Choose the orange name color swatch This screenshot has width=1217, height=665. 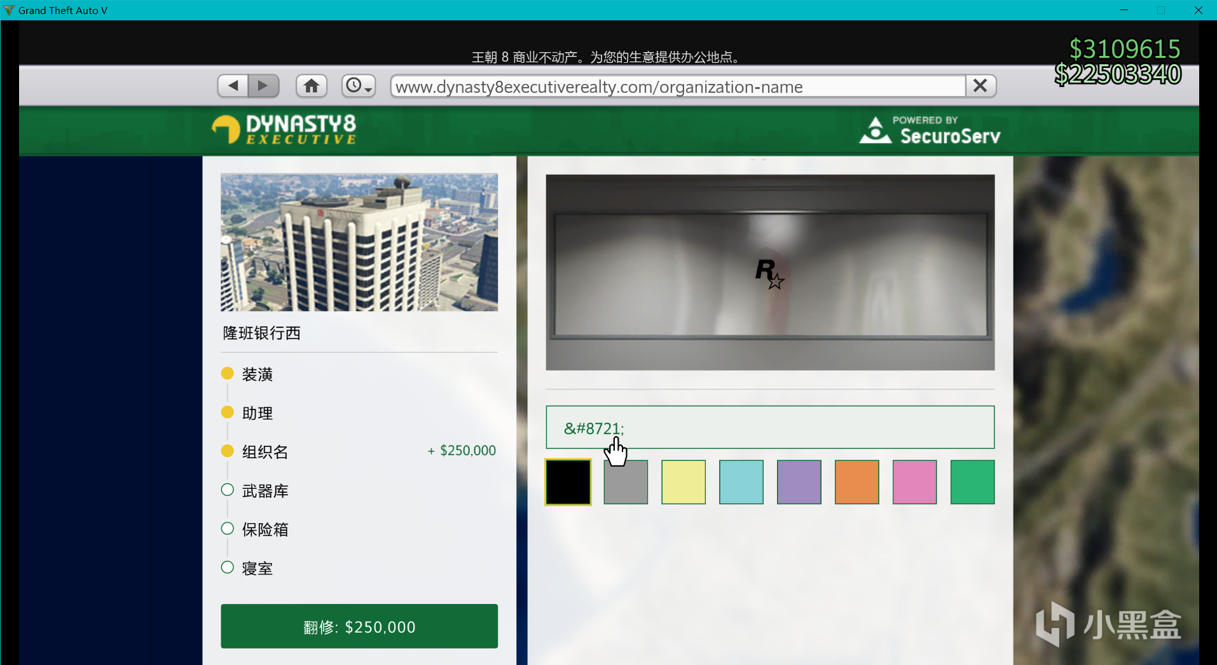coord(857,482)
